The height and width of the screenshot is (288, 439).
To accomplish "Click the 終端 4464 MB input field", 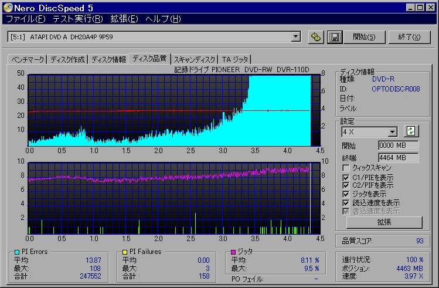I will (x=399, y=158).
